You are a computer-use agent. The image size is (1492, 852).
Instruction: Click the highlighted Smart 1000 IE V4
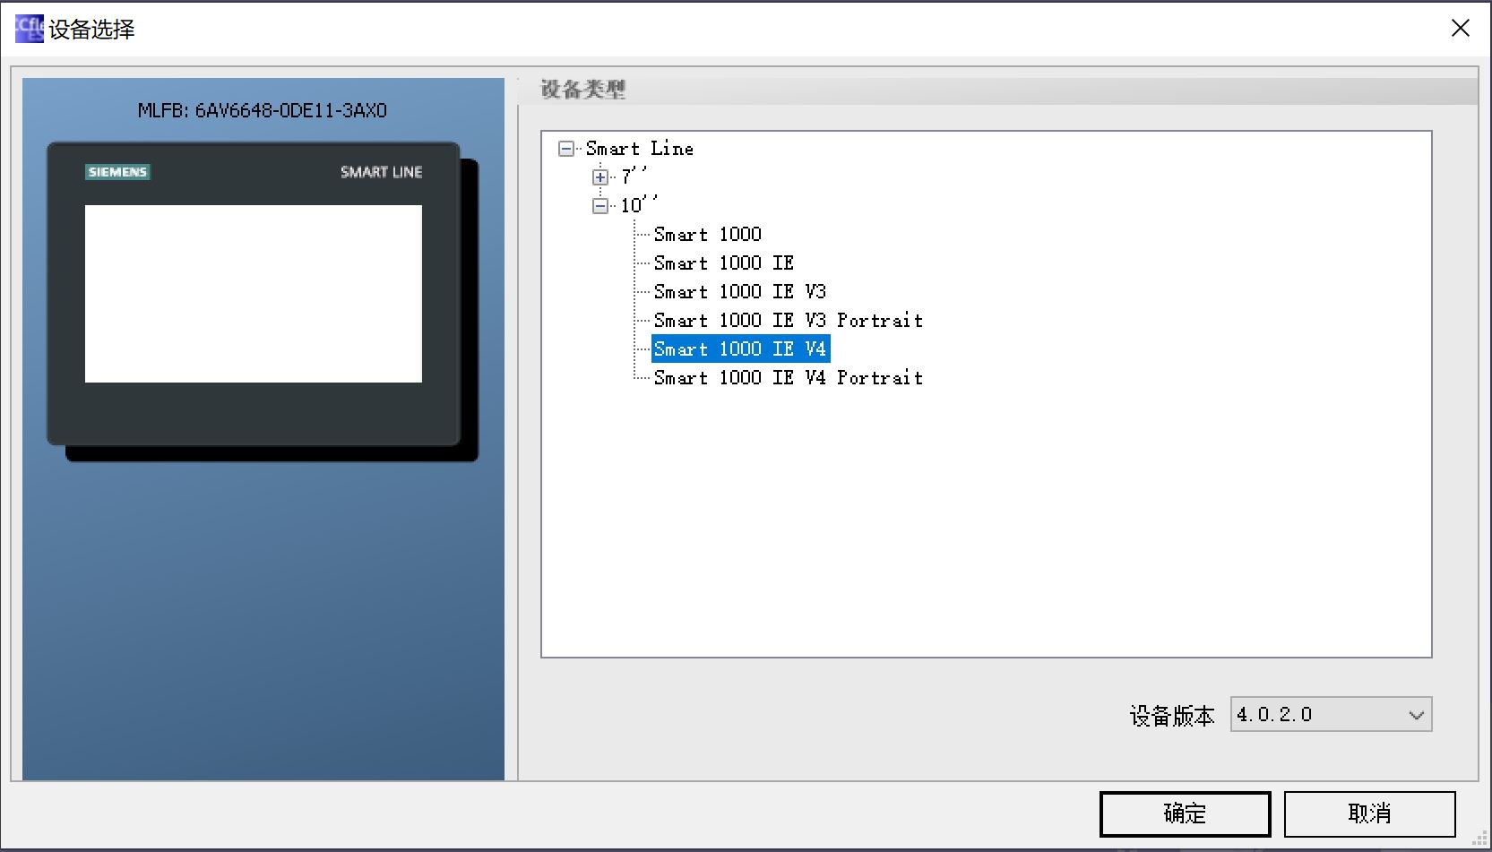click(x=739, y=349)
